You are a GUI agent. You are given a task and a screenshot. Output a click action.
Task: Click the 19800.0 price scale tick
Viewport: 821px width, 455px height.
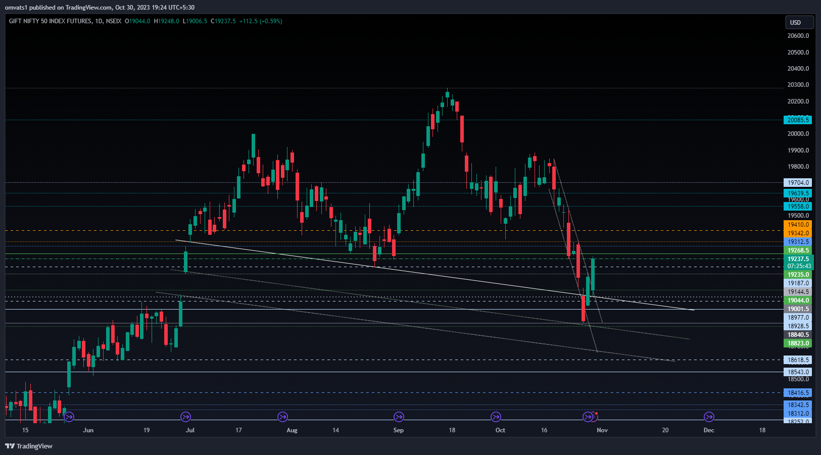coord(798,167)
